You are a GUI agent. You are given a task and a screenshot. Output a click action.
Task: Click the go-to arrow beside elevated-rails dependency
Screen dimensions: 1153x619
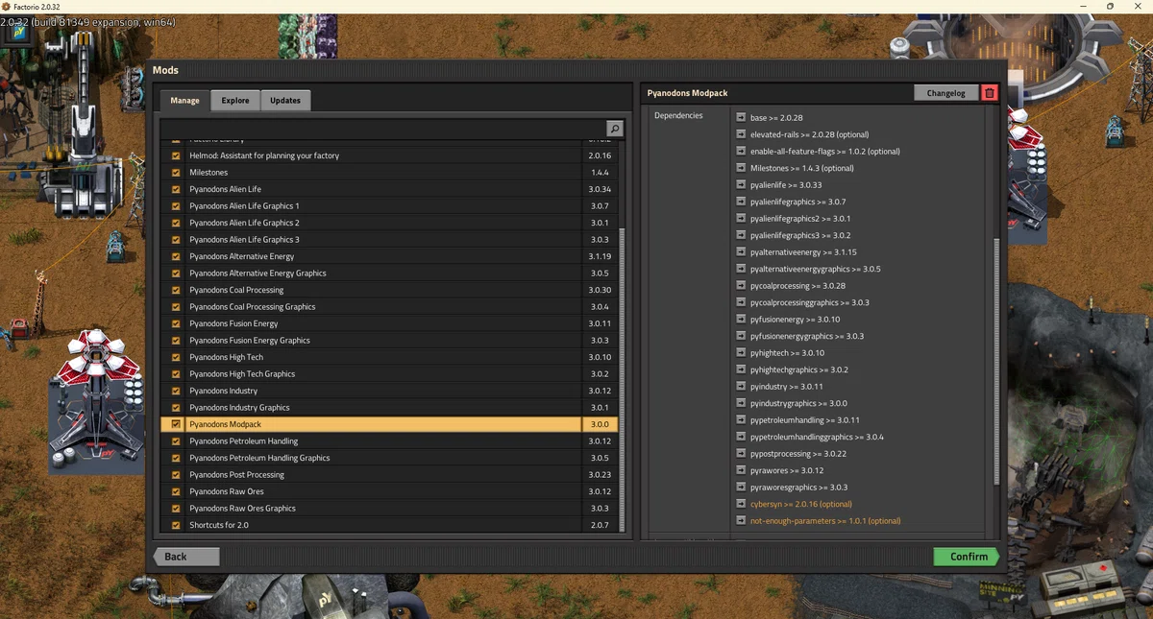pyautogui.click(x=741, y=134)
